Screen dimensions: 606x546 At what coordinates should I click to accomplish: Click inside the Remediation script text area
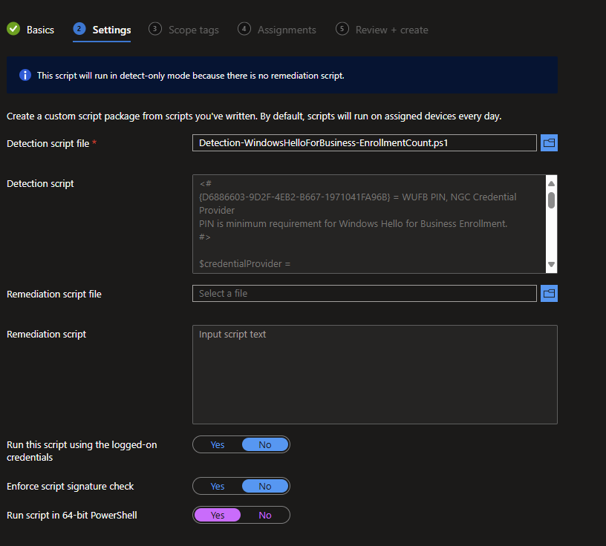[x=374, y=373]
